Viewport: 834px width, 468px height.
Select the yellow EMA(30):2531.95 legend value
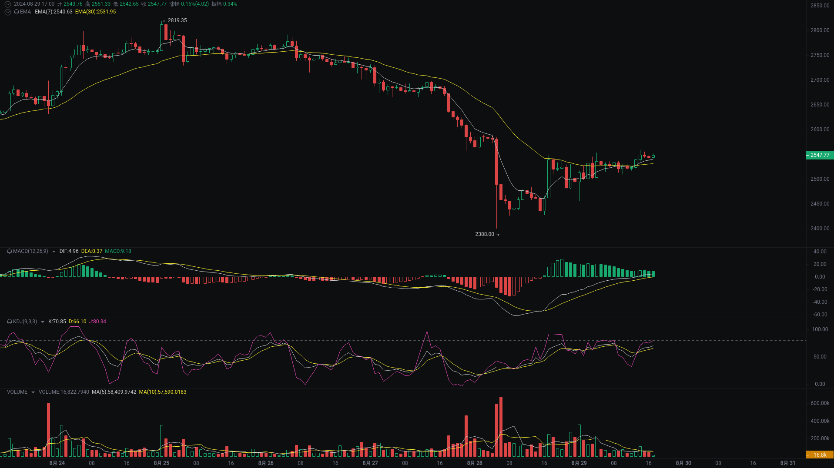(95, 12)
